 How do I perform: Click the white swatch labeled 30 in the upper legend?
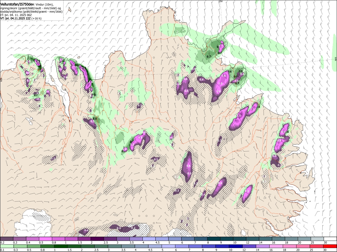pos(330,239)
